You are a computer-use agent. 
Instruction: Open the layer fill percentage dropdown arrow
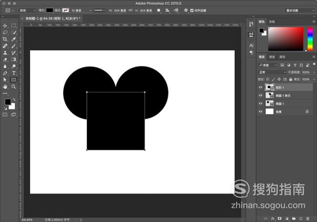tap(314, 79)
